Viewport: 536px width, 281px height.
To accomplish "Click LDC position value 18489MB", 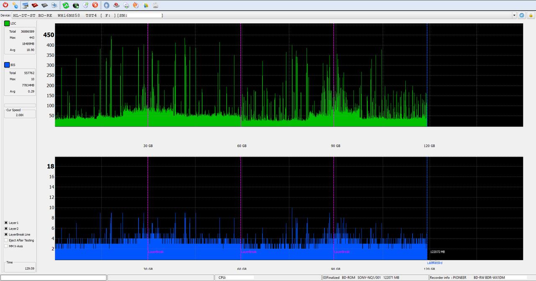I will [28, 44].
